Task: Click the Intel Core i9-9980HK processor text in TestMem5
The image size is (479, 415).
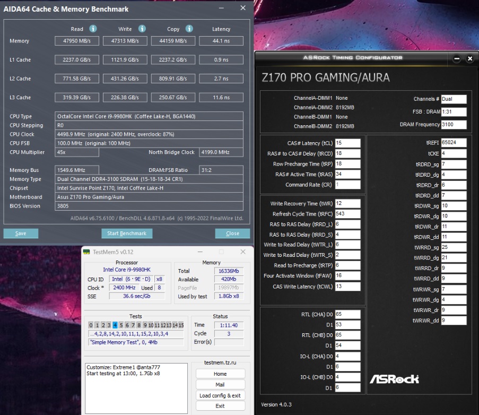Action: 127,270
